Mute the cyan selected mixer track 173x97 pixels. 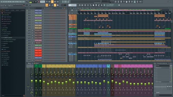click(x=108, y=75)
